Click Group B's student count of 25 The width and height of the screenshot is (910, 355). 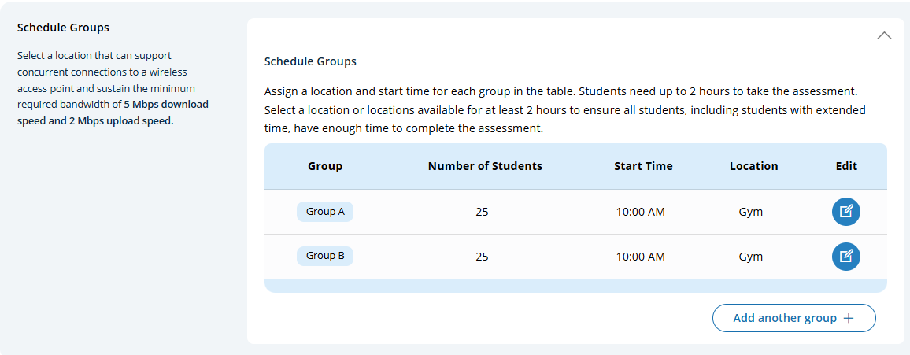(x=483, y=257)
